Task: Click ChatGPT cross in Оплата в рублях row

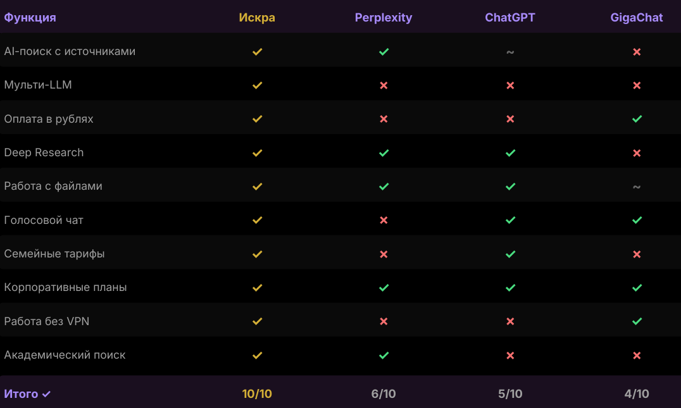Action: pos(510,118)
